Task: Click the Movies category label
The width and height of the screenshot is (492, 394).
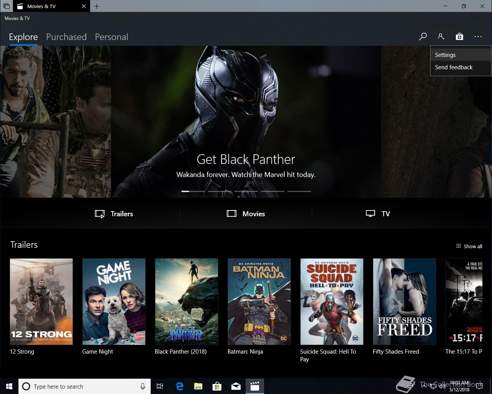Action: click(254, 214)
